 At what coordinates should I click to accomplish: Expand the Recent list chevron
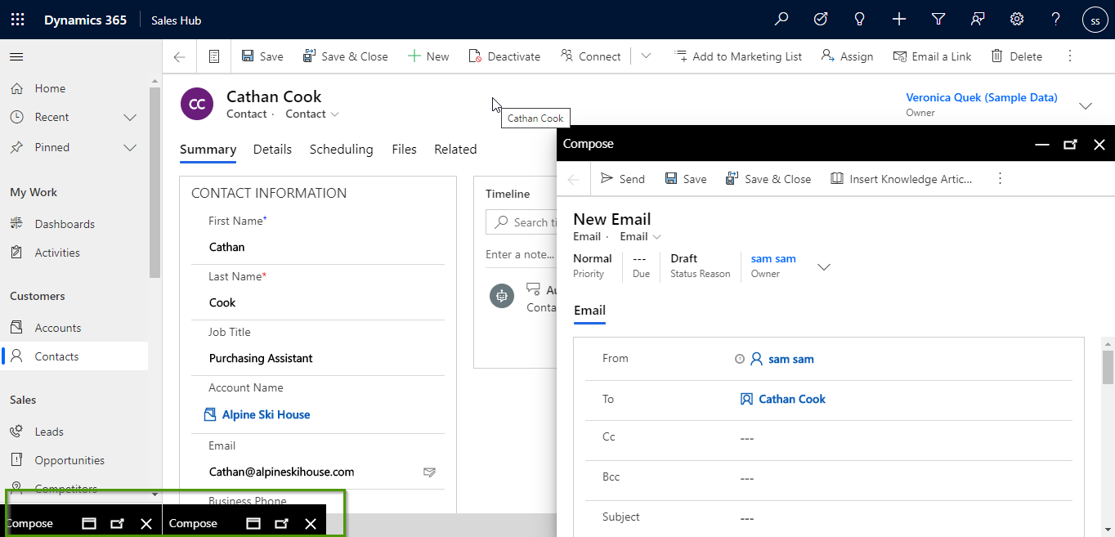130,118
